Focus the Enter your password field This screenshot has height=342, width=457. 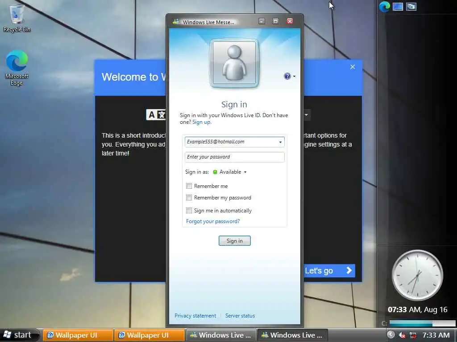pos(235,157)
